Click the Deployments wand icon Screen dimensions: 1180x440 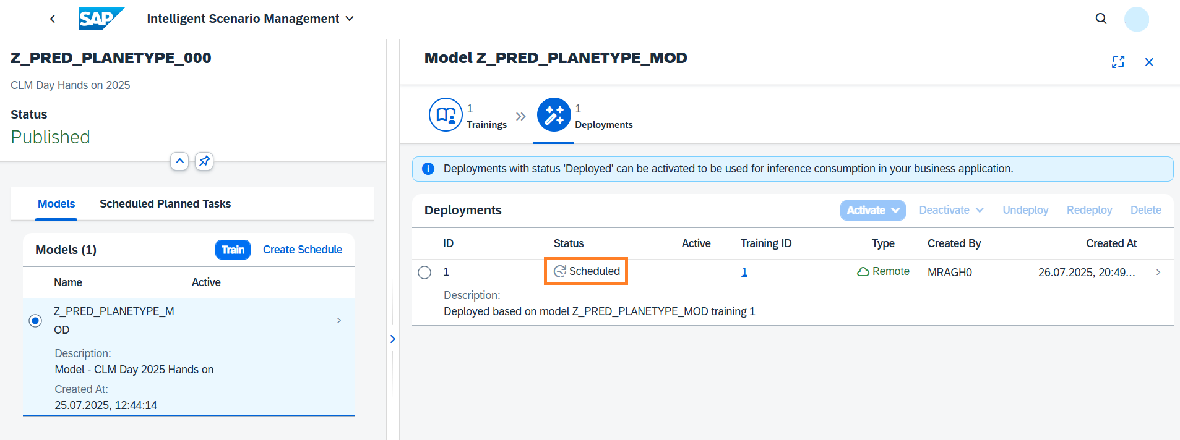554,115
